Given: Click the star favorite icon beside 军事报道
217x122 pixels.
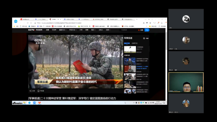Looking at the screenshot, I should pos(144,38).
